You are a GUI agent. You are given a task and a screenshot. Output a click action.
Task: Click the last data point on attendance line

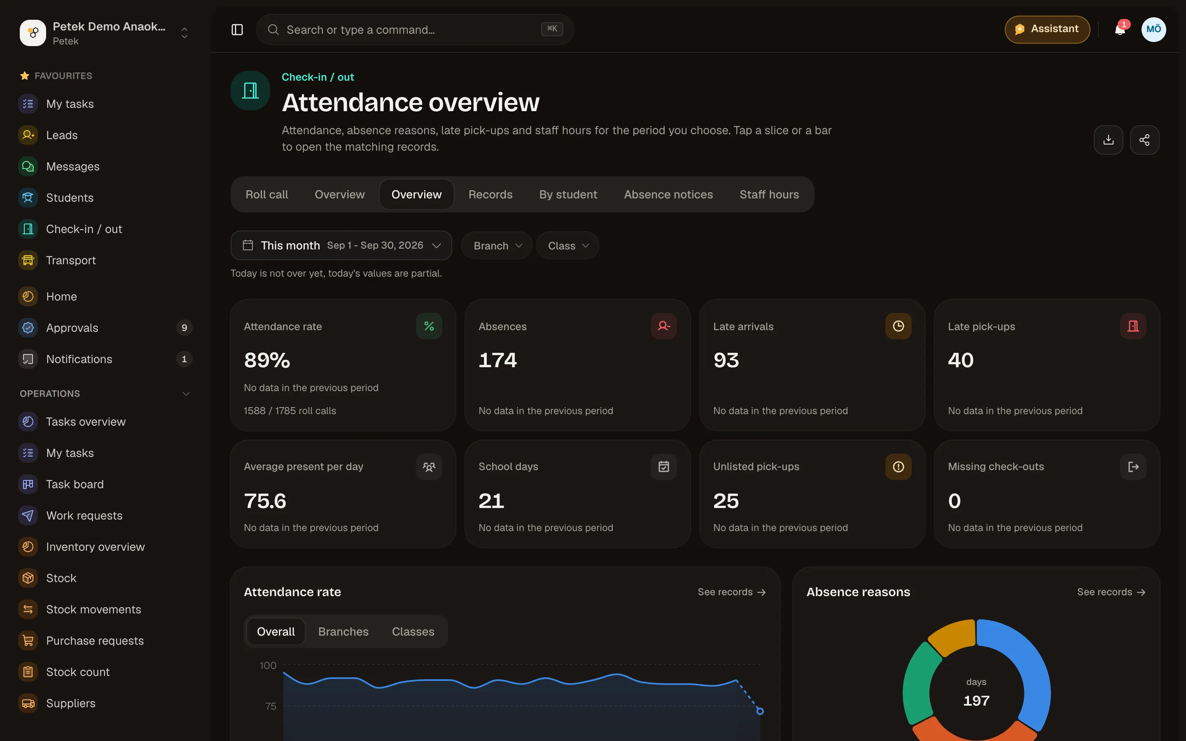760,711
